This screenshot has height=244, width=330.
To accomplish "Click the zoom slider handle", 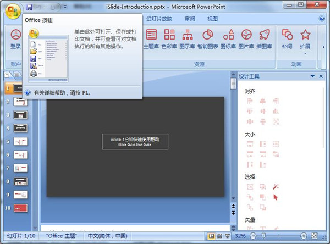I will point(263,236).
